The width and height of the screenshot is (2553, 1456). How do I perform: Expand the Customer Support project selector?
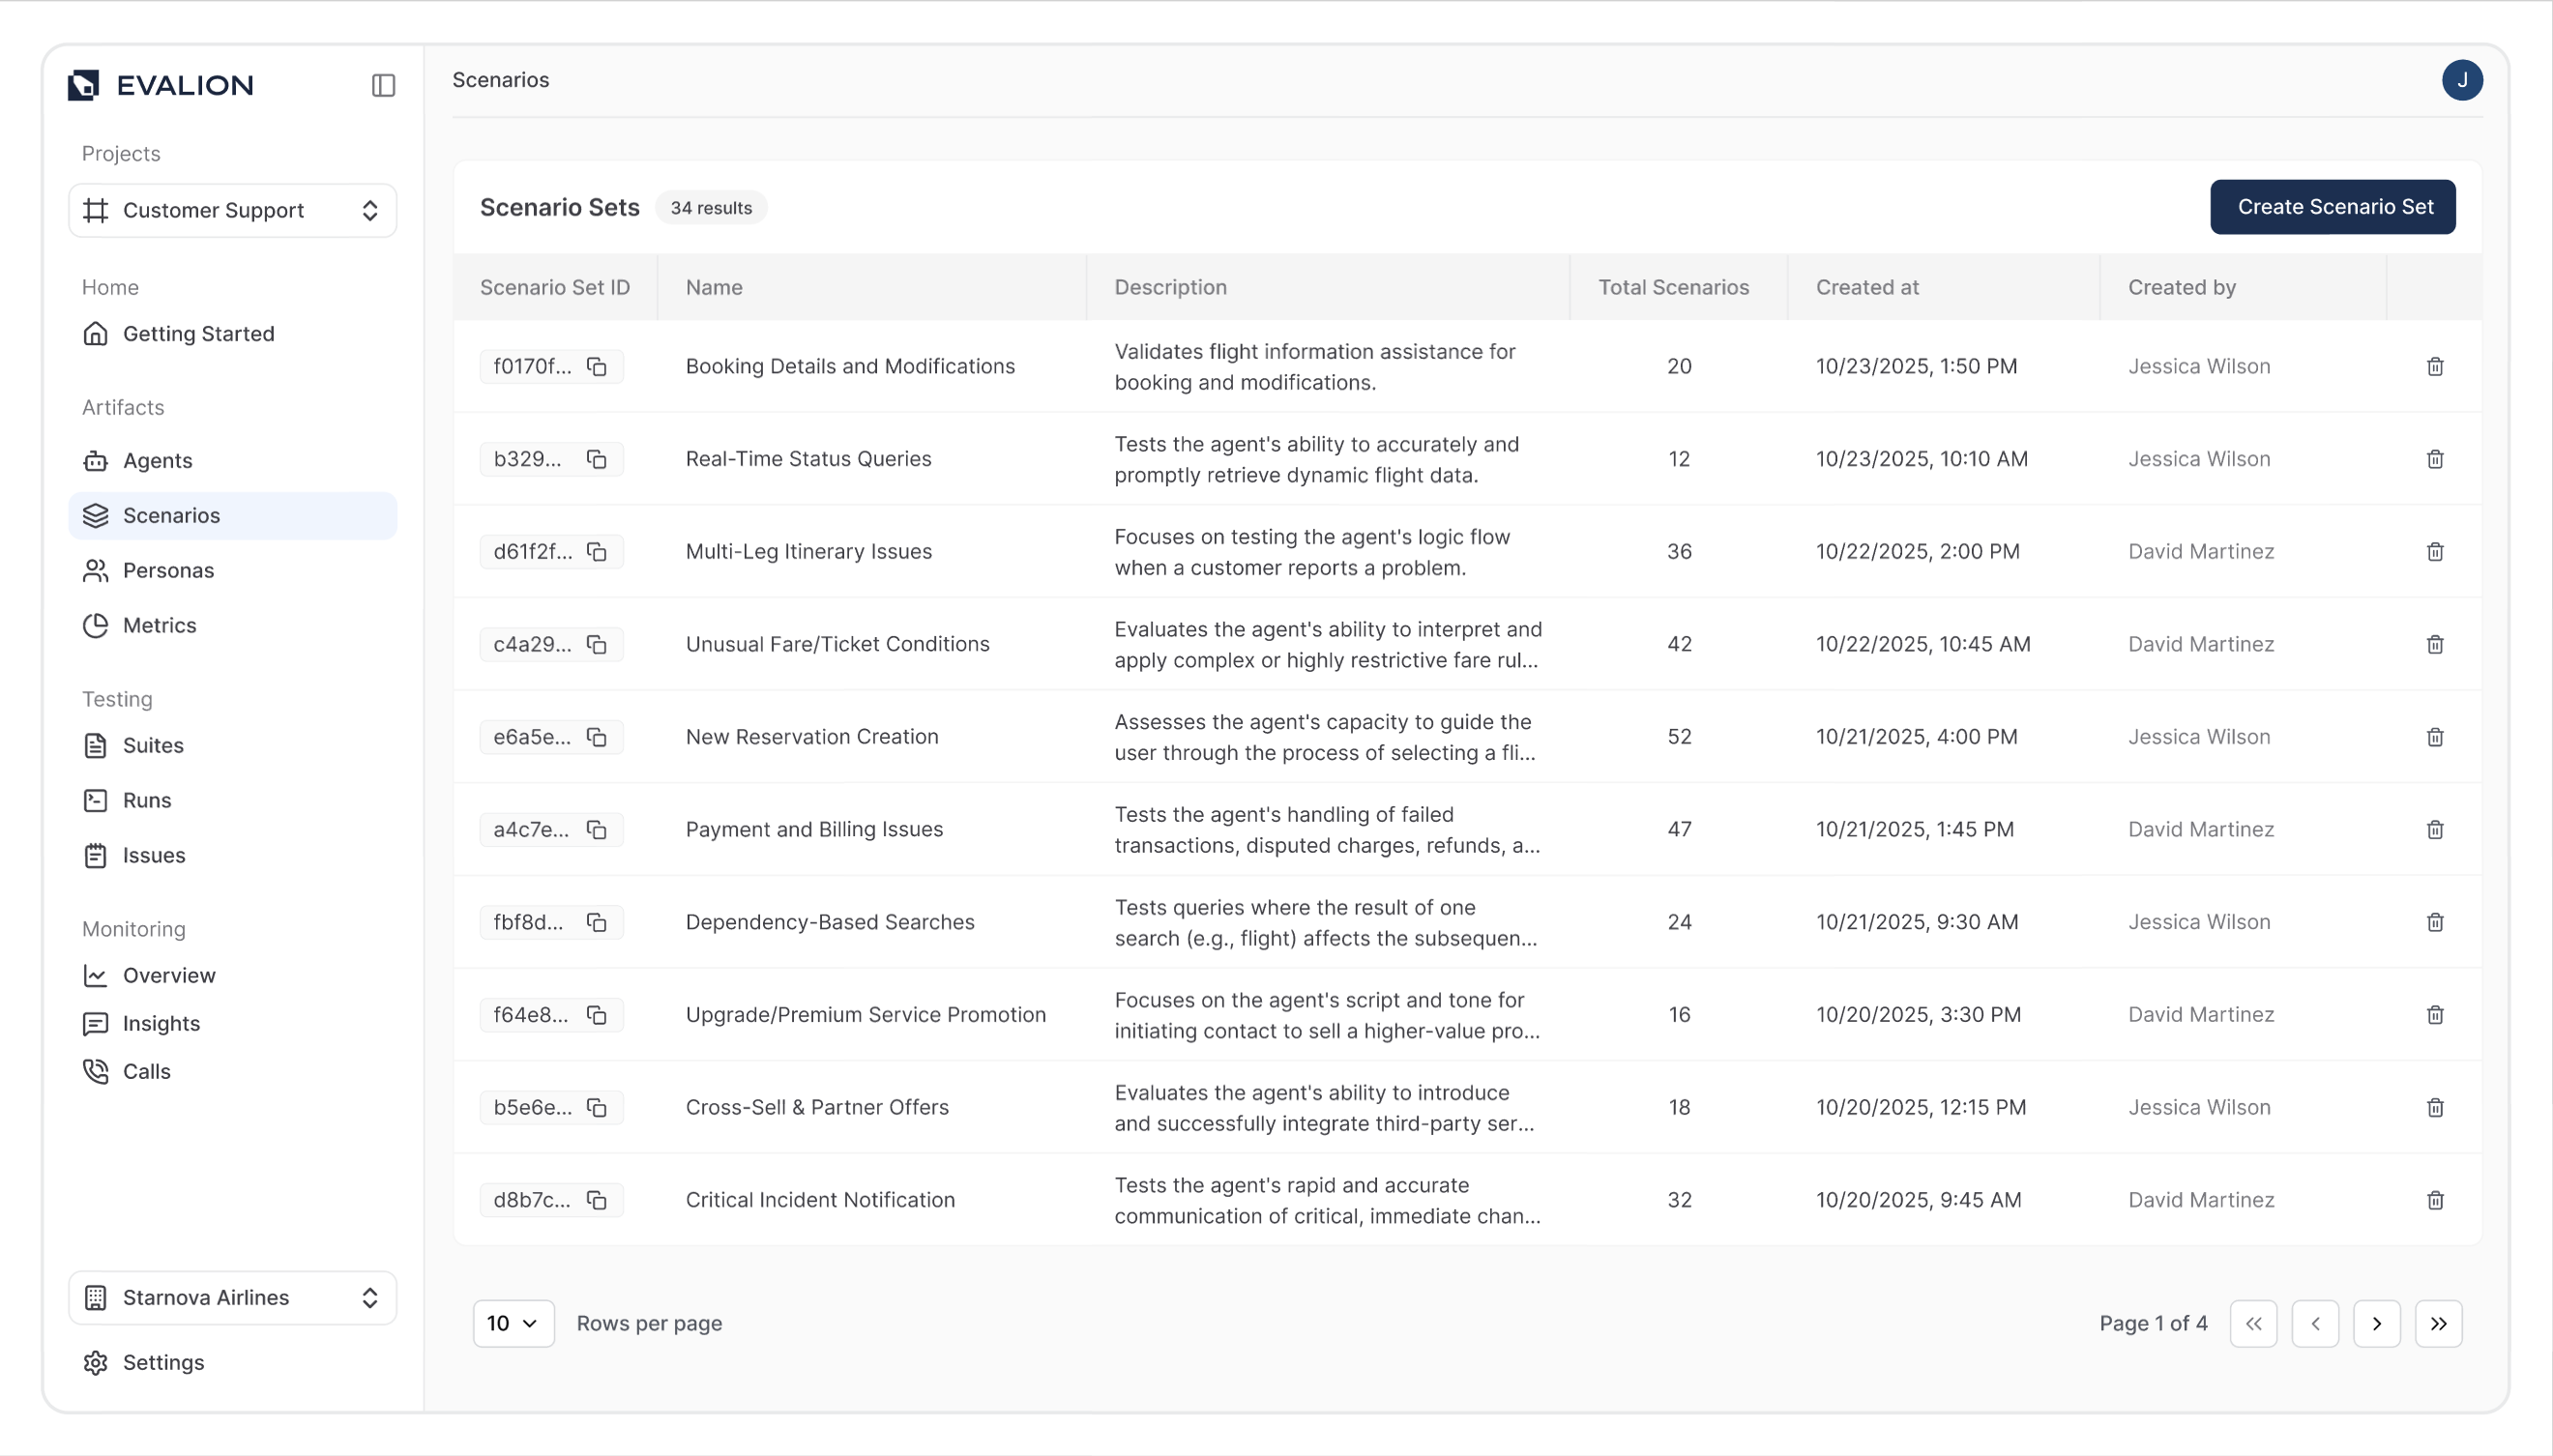(x=232, y=210)
